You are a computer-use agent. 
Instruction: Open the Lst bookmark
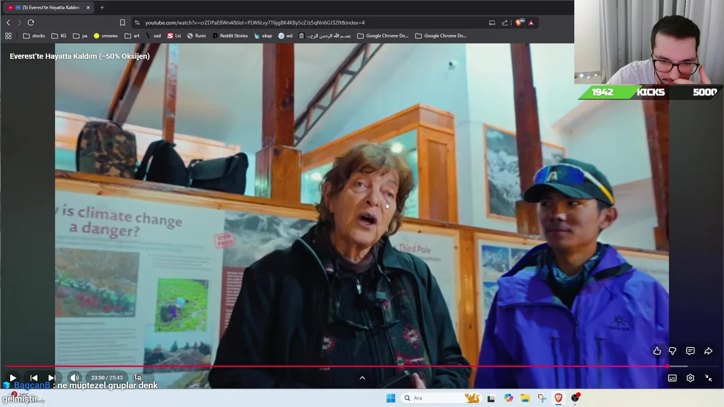point(174,36)
